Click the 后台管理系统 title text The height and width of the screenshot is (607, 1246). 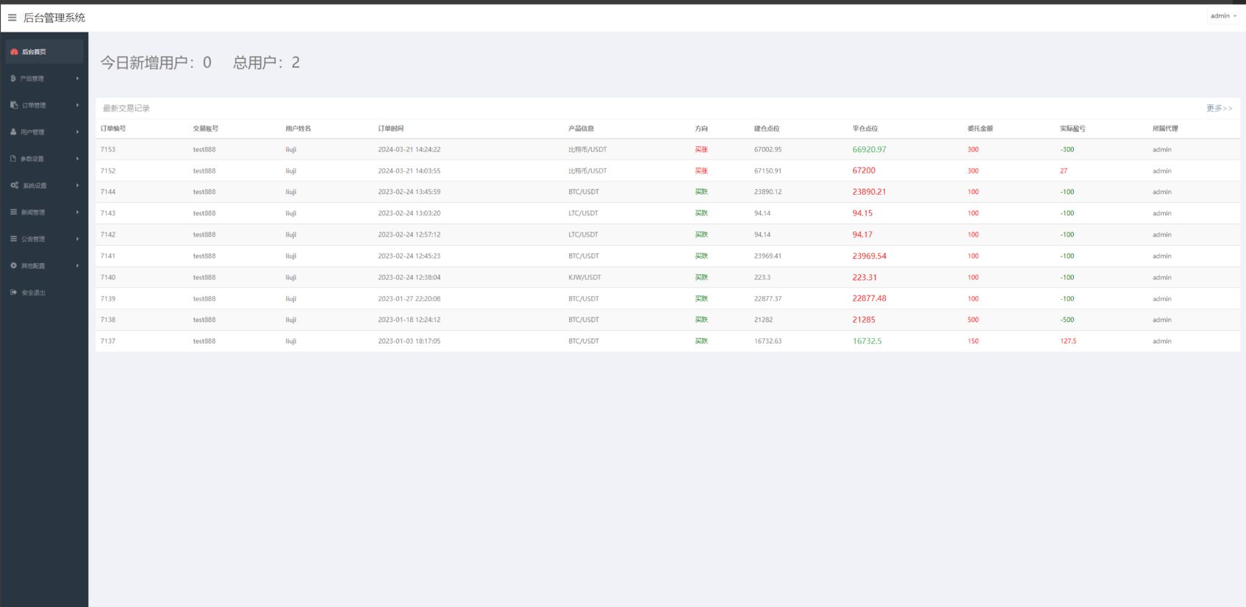point(54,18)
